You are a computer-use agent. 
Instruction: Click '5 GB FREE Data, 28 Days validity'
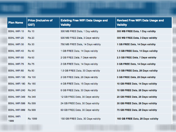point(136,77)
